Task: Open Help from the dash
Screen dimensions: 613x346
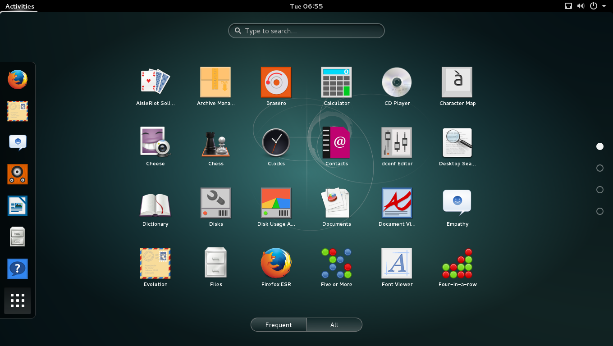Action: 18,269
